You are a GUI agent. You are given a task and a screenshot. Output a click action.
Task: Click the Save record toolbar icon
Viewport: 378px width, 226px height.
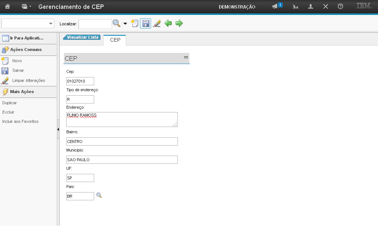pyautogui.click(x=145, y=23)
